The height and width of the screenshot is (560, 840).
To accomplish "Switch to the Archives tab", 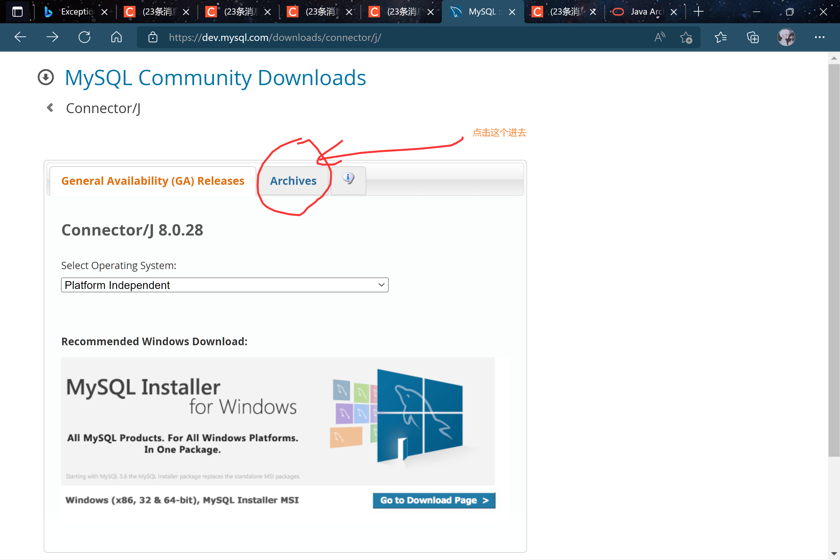I will pyautogui.click(x=293, y=181).
